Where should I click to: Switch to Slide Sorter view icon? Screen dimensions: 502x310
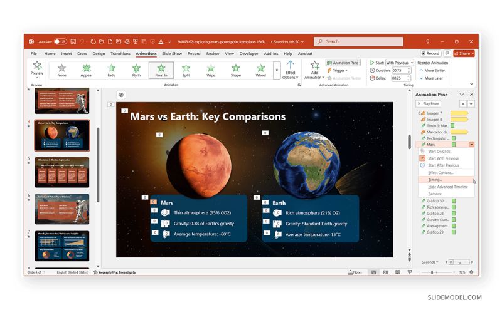385,272
